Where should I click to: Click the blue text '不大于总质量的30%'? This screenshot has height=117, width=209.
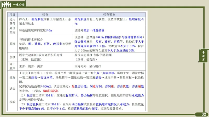(x=121, y=50)
